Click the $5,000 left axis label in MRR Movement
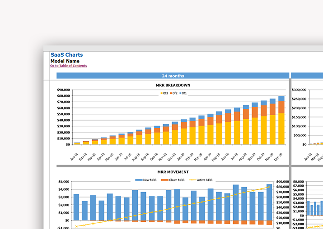Viewport: 323px width, 229px height. point(63,182)
